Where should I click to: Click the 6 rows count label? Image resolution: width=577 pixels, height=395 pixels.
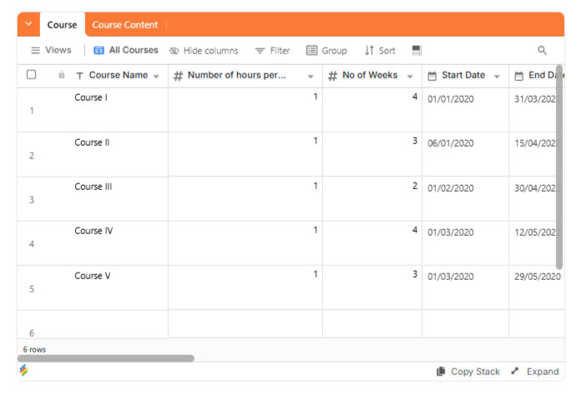pos(34,349)
